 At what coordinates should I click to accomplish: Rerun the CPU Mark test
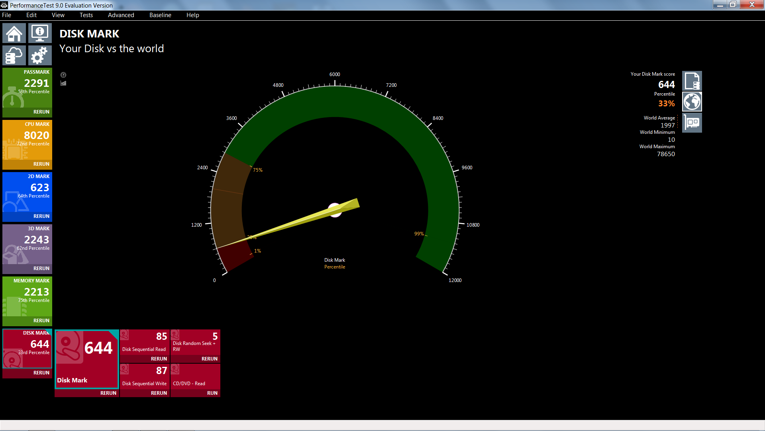41,164
